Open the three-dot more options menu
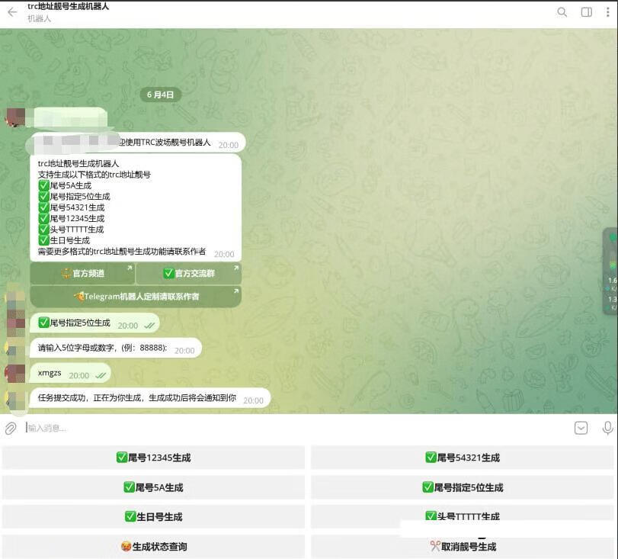The width and height of the screenshot is (618, 559). coord(608,12)
